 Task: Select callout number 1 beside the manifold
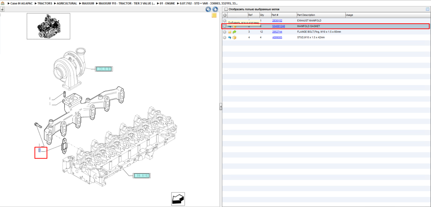click(50, 104)
